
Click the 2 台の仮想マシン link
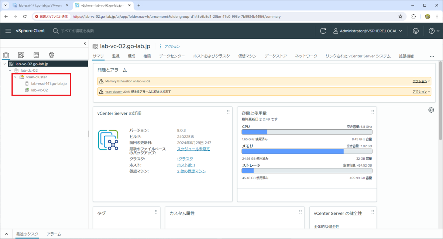(x=191, y=171)
